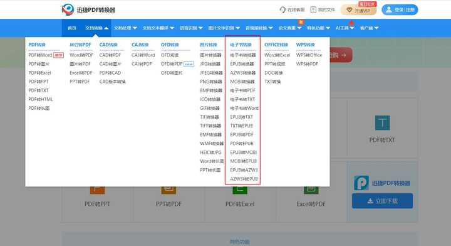Expand the 文档处理 dropdown menu
The height and width of the screenshot is (246, 451).
click(125, 28)
